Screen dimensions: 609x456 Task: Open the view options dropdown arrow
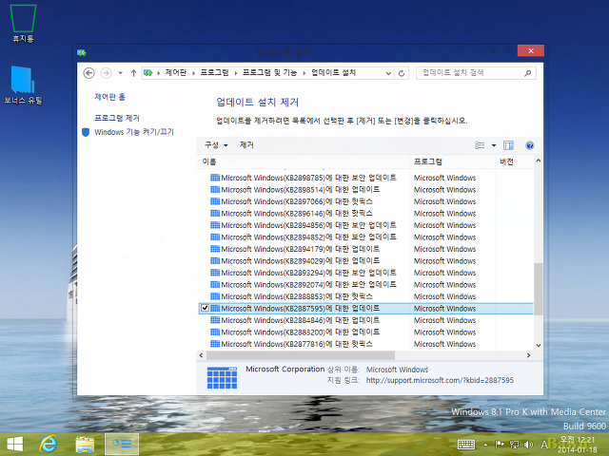click(494, 145)
